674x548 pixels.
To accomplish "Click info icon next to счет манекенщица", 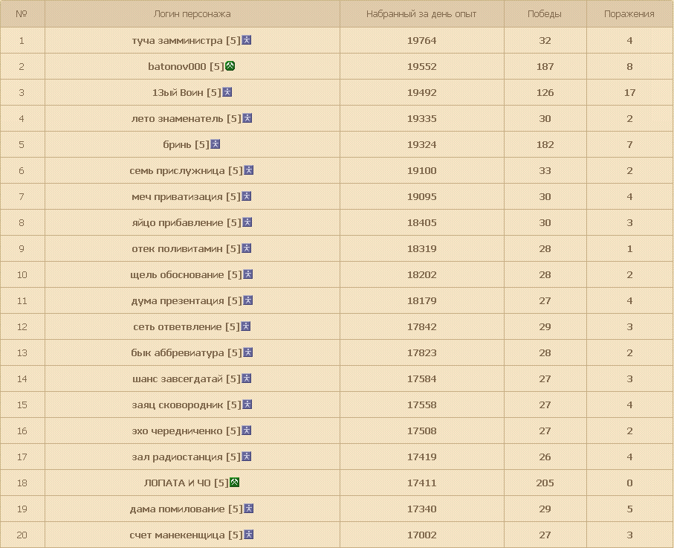I will point(248,534).
